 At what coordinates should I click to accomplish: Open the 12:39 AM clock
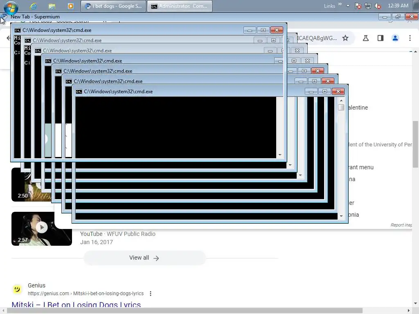398,6
